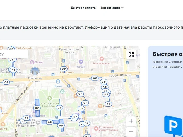
Task: Open the Быстрая оплата menu item
Action: coord(83,8)
